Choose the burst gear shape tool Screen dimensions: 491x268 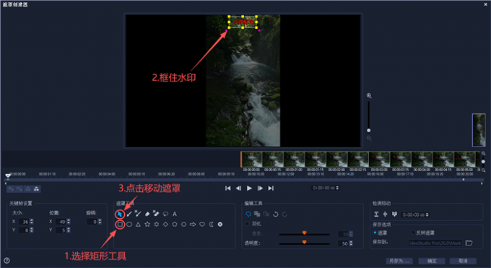click(156, 225)
